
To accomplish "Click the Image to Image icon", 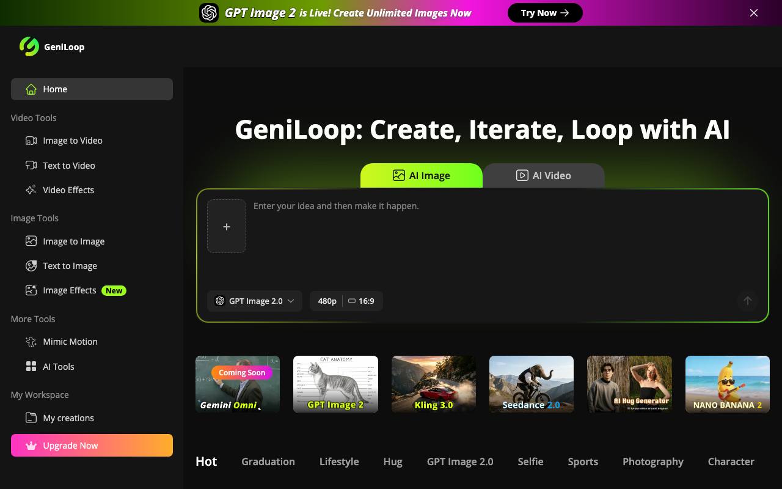I will [x=31, y=241].
